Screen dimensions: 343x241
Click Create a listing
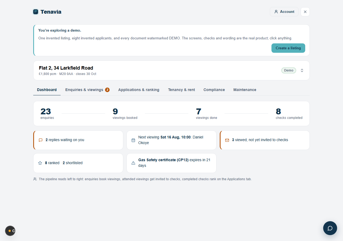point(288,48)
